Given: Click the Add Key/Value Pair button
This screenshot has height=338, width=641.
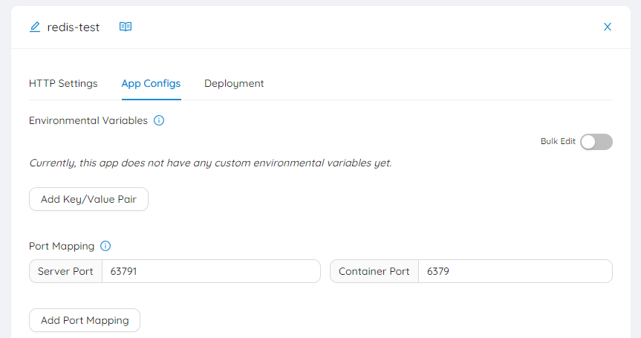Looking at the screenshot, I should point(88,199).
